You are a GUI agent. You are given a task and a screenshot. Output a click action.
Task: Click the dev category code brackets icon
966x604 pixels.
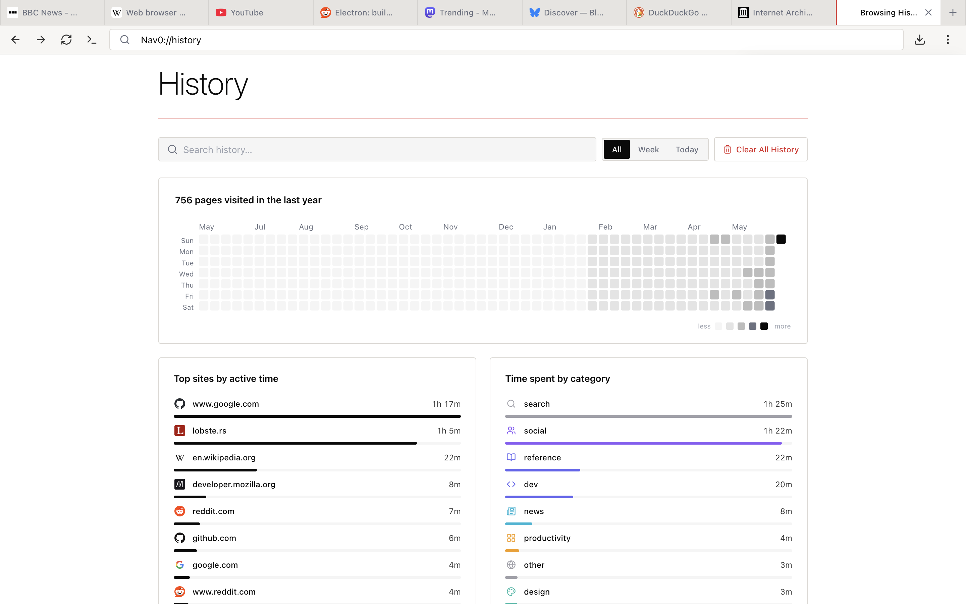click(x=511, y=484)
